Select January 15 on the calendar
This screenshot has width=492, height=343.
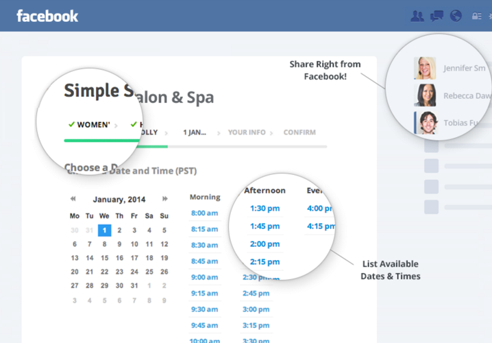pos(104,258)
